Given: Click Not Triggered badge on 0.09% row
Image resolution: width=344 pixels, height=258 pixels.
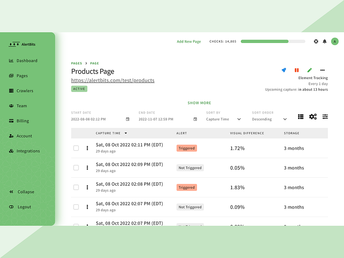Looking at the screenshot, I should [x=190, y=207].
